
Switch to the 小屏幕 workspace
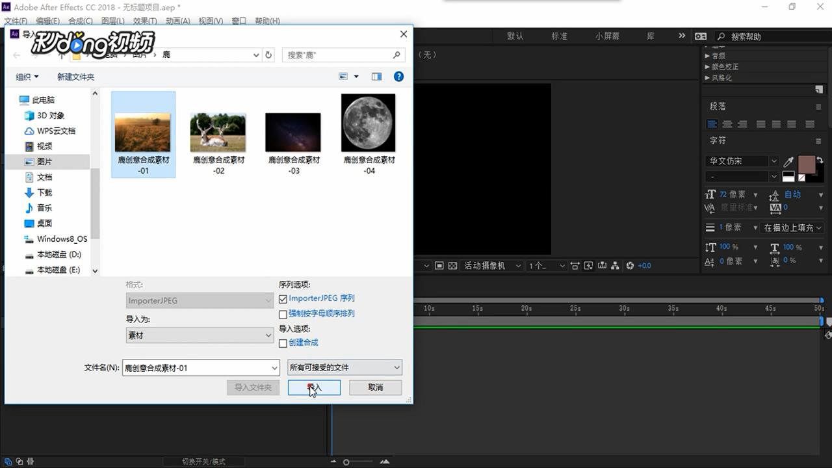(x=607, y=36)
